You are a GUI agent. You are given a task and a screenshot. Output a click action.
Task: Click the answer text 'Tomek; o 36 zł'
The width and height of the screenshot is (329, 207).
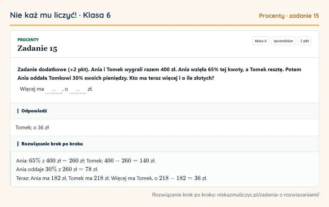[32, 127]
